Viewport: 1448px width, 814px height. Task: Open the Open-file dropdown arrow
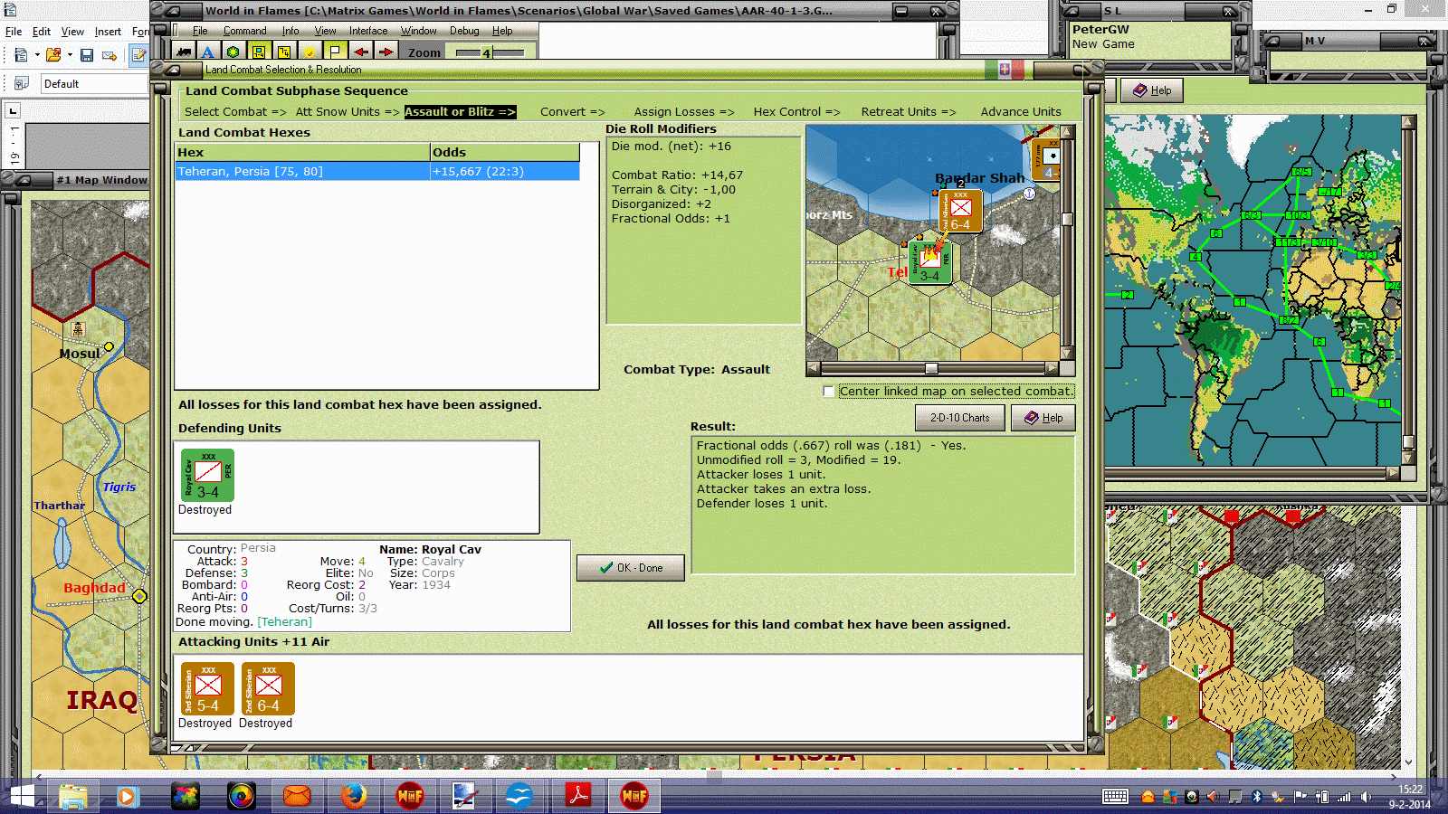[70, 55]
